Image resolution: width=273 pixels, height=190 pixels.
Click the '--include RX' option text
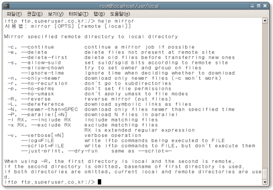coord(51,120)
